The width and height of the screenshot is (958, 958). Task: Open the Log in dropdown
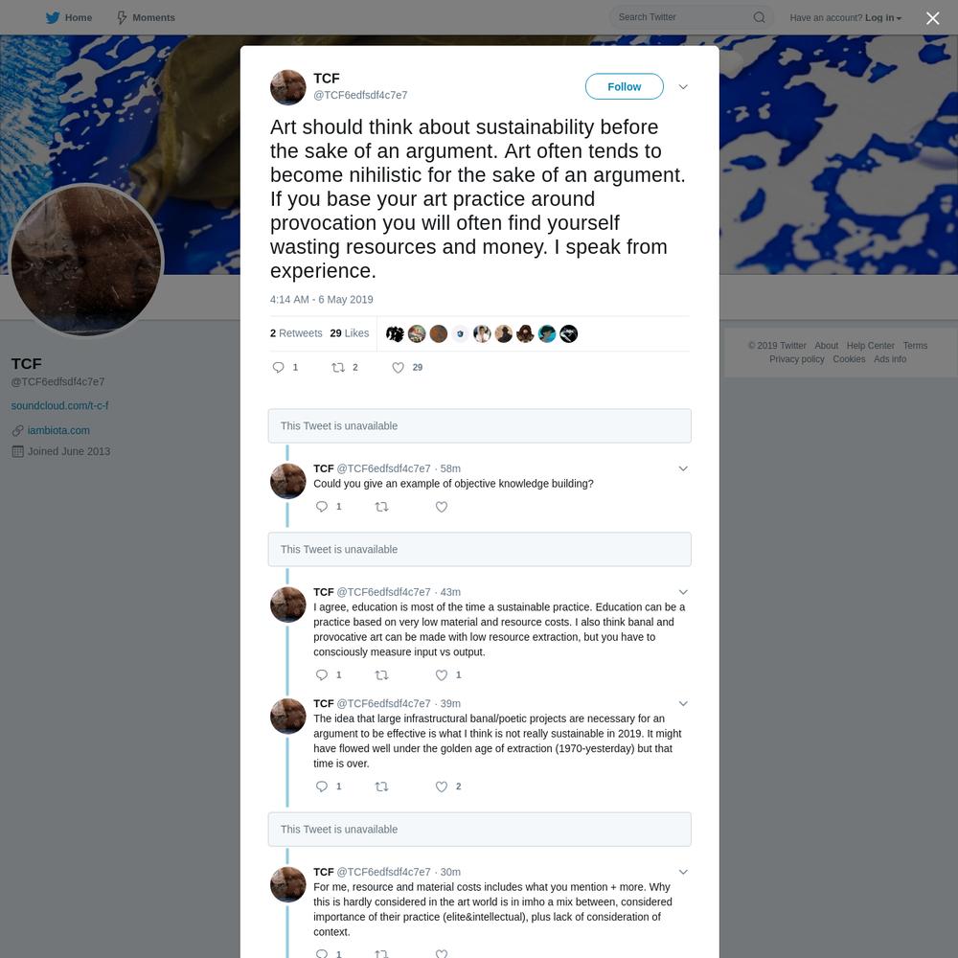(x=883, y=17)
